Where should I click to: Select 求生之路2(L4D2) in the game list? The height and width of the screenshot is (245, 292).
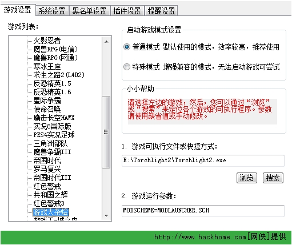59,75
